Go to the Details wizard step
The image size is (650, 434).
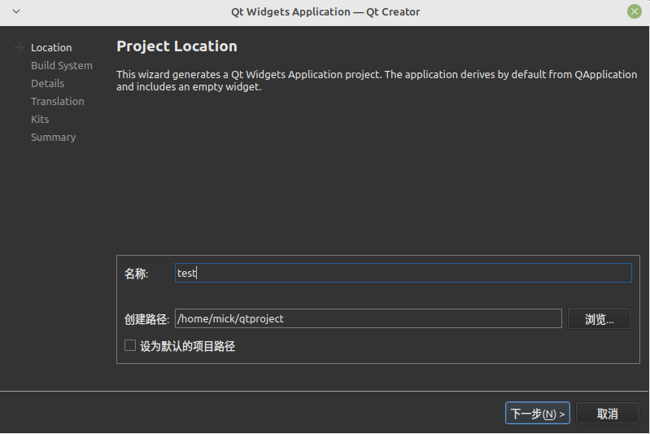tap(47, 83)
